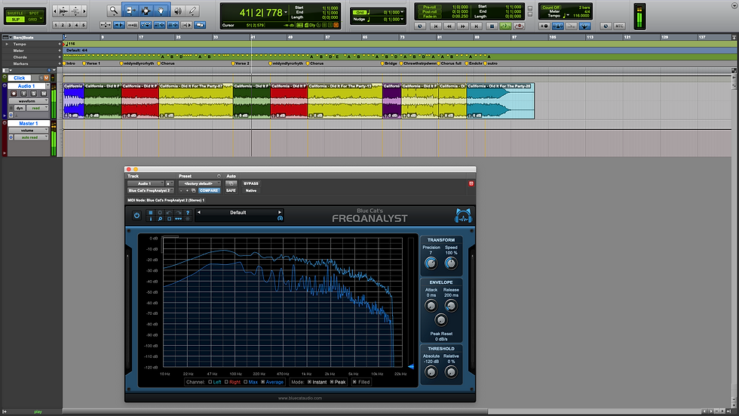This screenshot has width=739, height=416.
Task: Select Spot edit mode
Action: (34, 13)
